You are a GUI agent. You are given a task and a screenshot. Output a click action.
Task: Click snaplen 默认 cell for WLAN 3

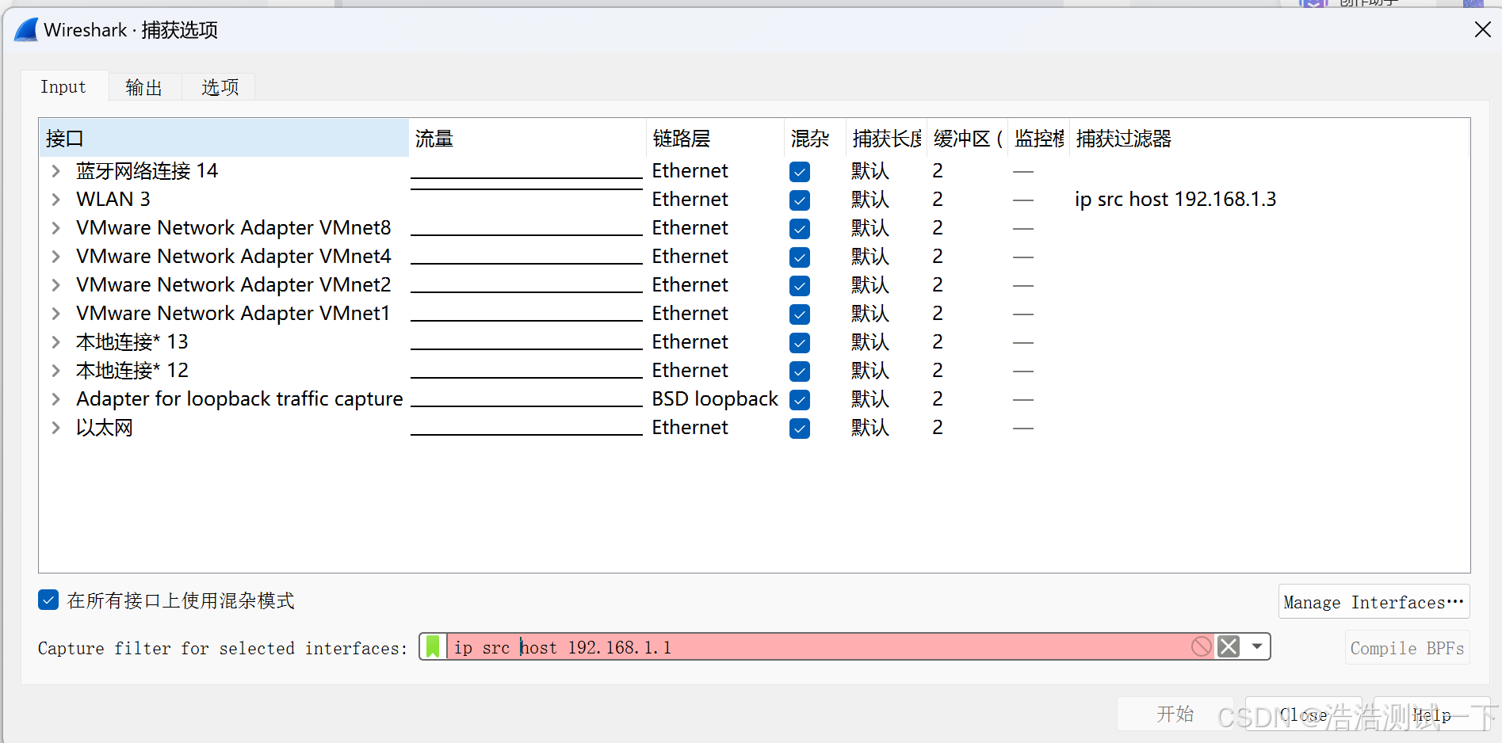click(x=870, y=200)
